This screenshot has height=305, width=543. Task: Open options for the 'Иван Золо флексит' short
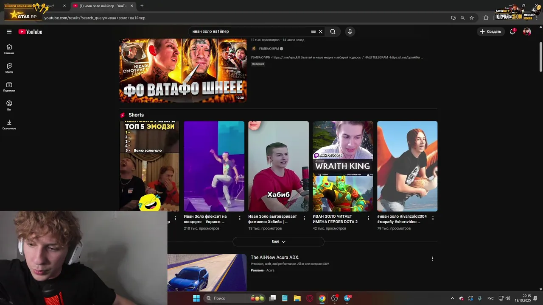click(x=240, y=218)
